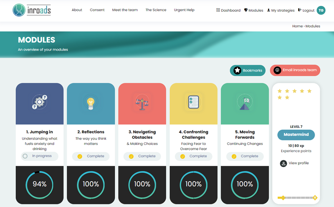Click the 100% ring under Moving Forwards
Image resolution: width=334 pixels, height=207 pixels.
[x=245, y=185]
